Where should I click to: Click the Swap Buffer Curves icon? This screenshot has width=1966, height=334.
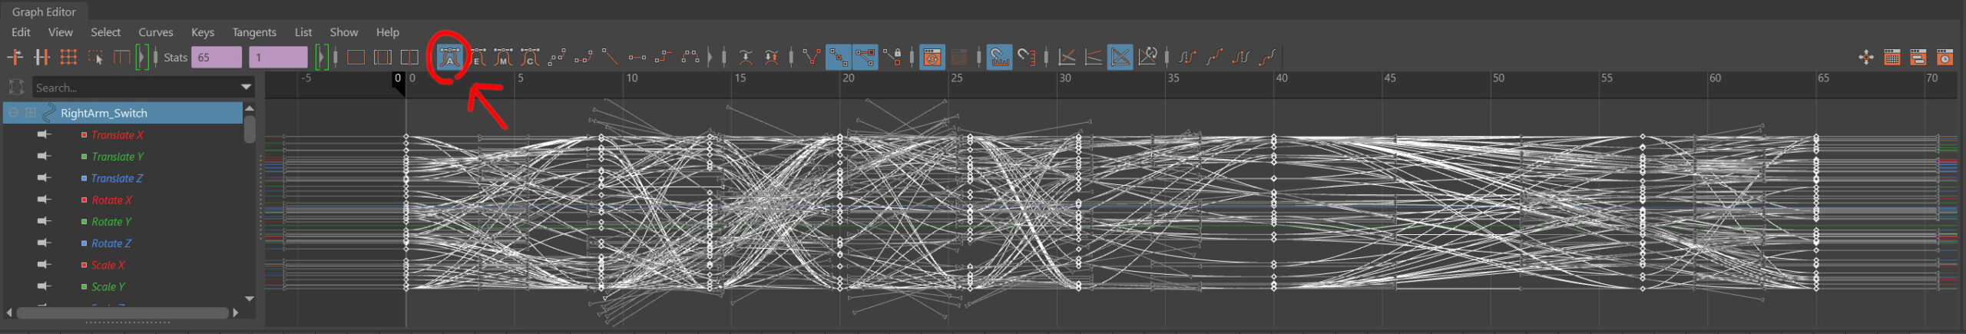772,57
